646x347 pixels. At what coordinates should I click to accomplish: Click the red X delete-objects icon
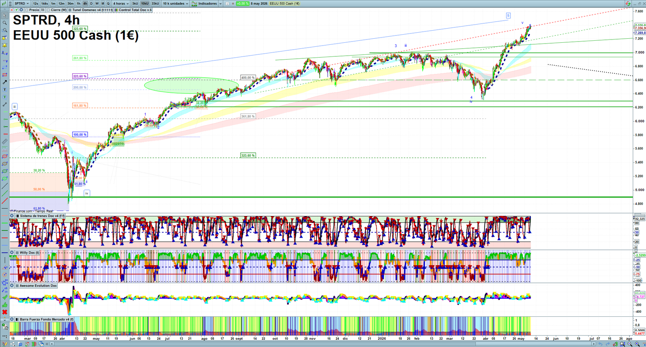(x=5, y=312)
